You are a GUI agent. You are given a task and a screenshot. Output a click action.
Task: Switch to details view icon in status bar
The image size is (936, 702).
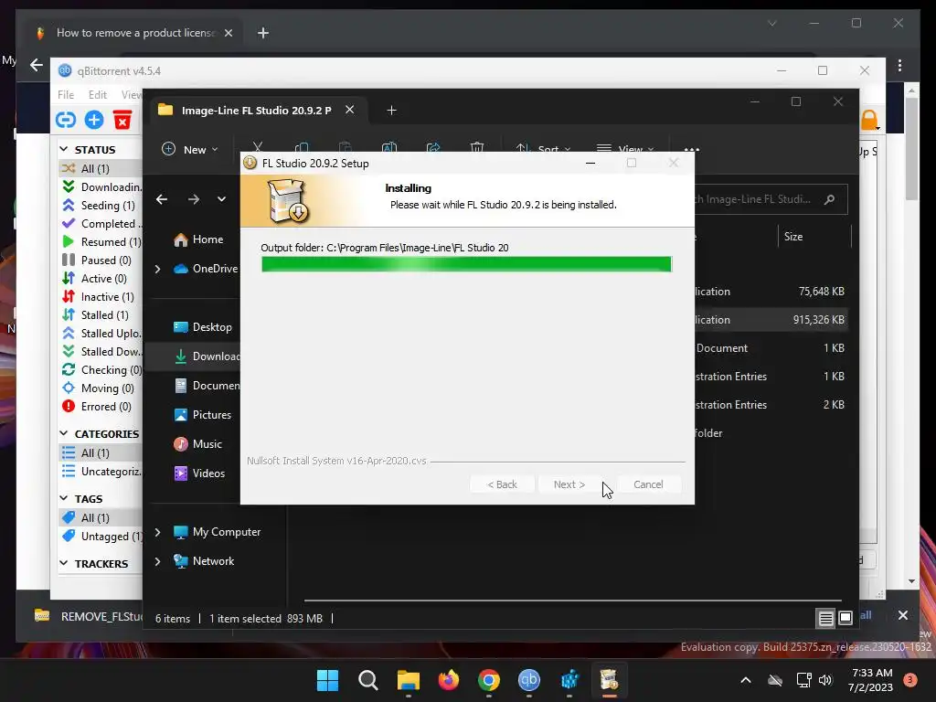[825, 619]
